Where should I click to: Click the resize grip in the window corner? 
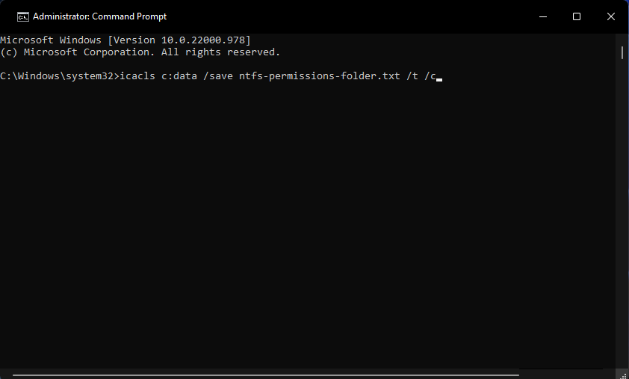(623, 374)
